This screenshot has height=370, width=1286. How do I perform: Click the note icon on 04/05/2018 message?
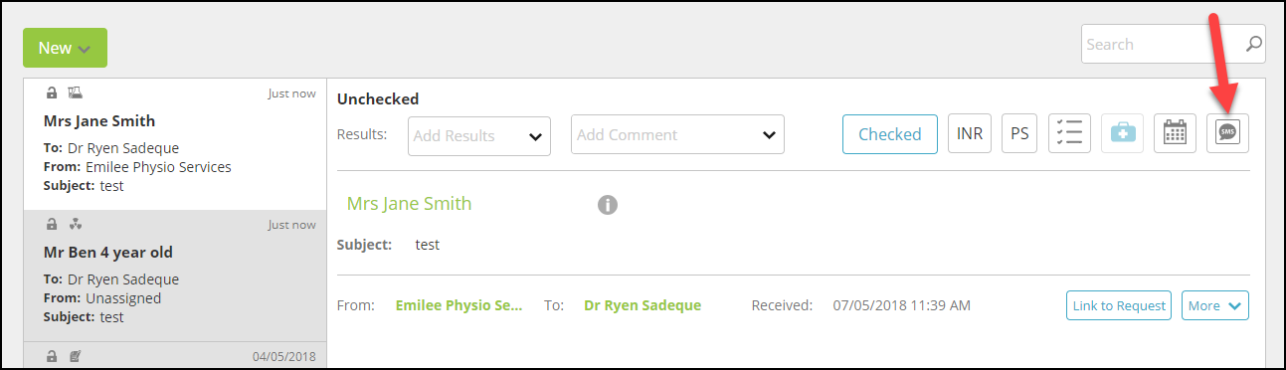pyautogui.click(x=75, y=355)
